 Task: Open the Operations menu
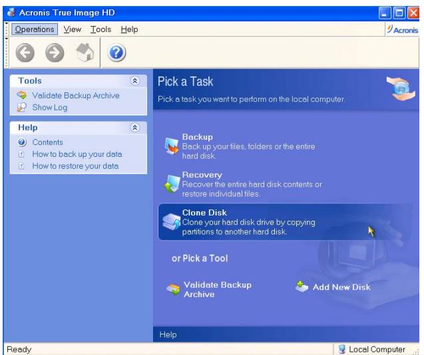(x=35, y=29)
